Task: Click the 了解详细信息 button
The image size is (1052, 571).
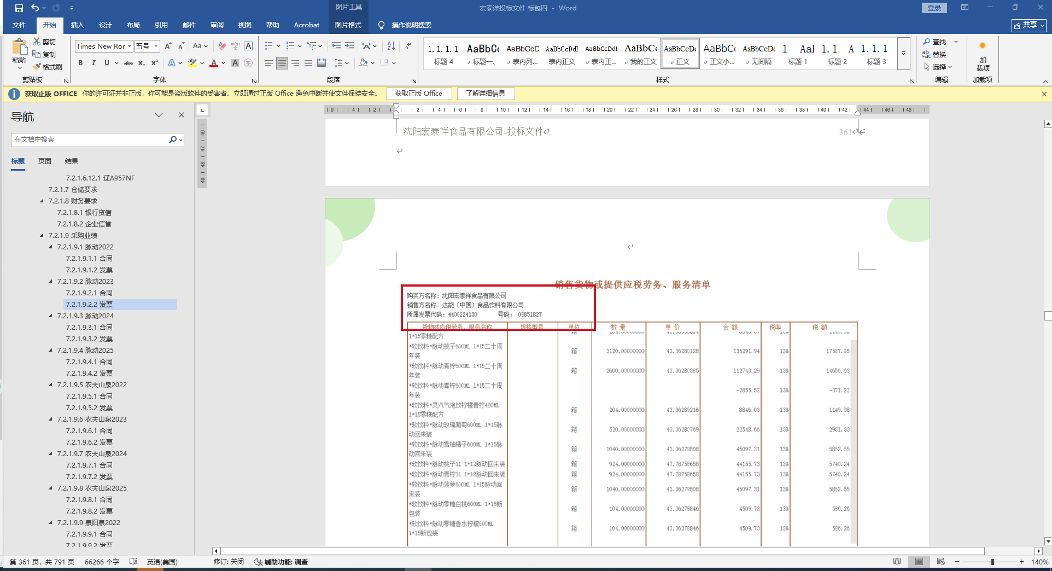Action: pyautogui.click(x=486, y=94)
